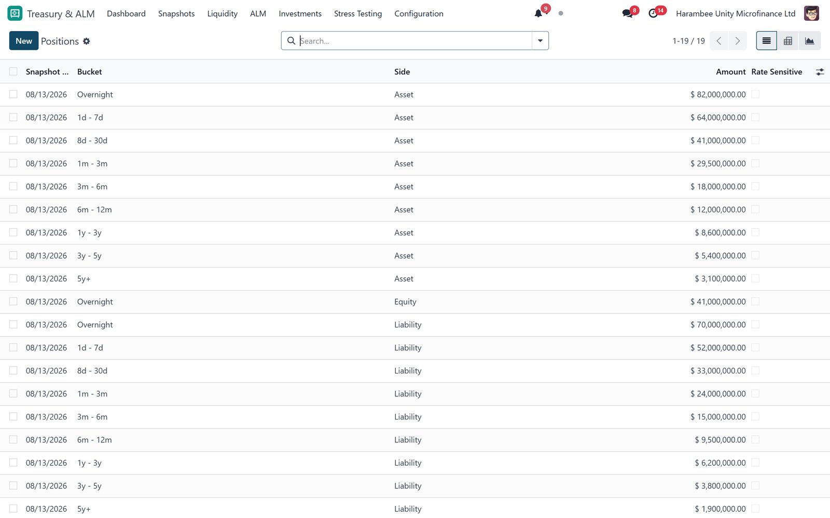Open the Positions settings gear
Screen dimensions: 830x518
(x=87, y=41)
